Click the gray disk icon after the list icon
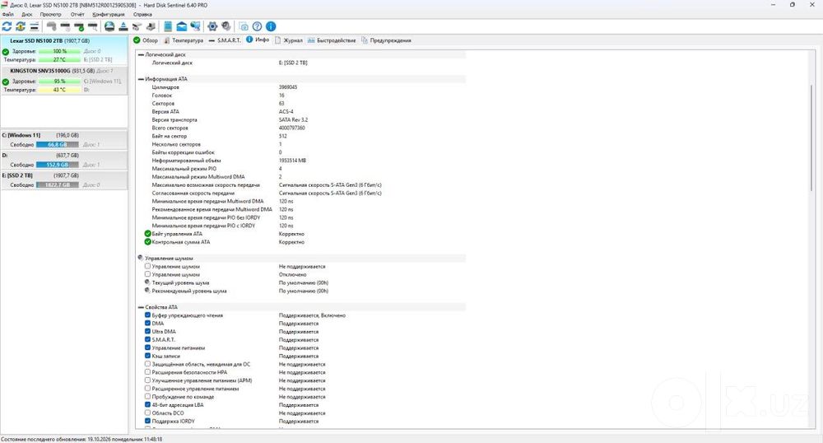 point(51,26)
